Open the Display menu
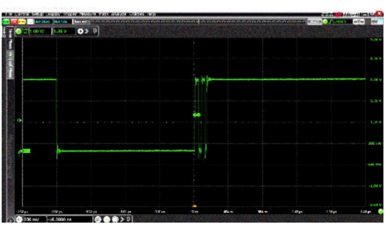389x228 pixels. pyautogui.click(x=53, y=14)
